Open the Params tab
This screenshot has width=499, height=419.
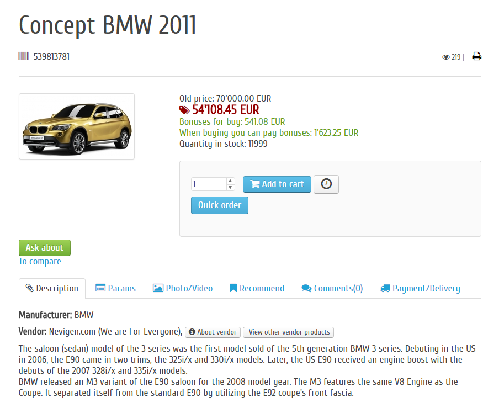pos(115,288)
